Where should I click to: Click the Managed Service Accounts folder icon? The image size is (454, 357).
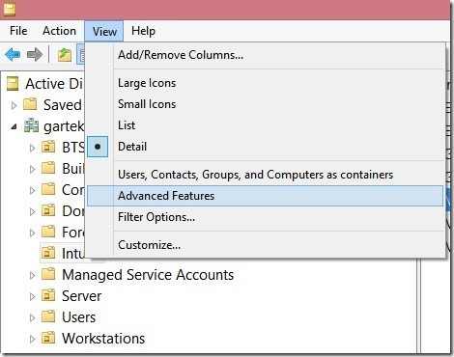(48, 274)
